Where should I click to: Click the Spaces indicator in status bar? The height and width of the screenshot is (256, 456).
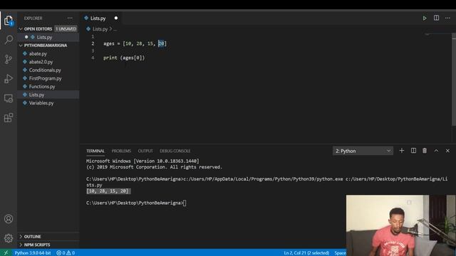click(x=340, y=253)
